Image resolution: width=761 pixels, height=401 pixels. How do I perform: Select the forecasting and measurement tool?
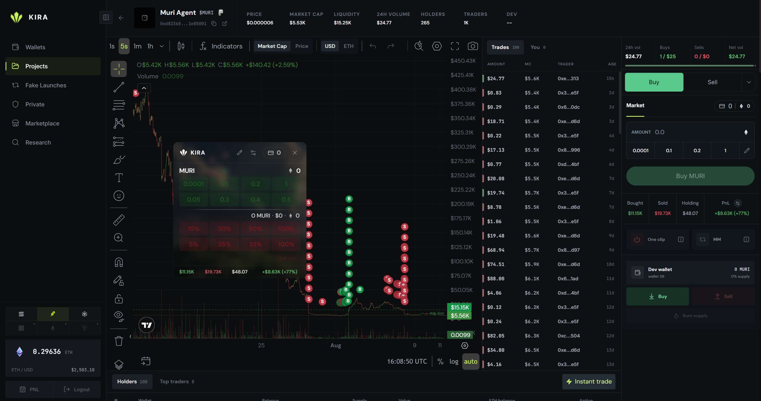click(x=119, y=142)
